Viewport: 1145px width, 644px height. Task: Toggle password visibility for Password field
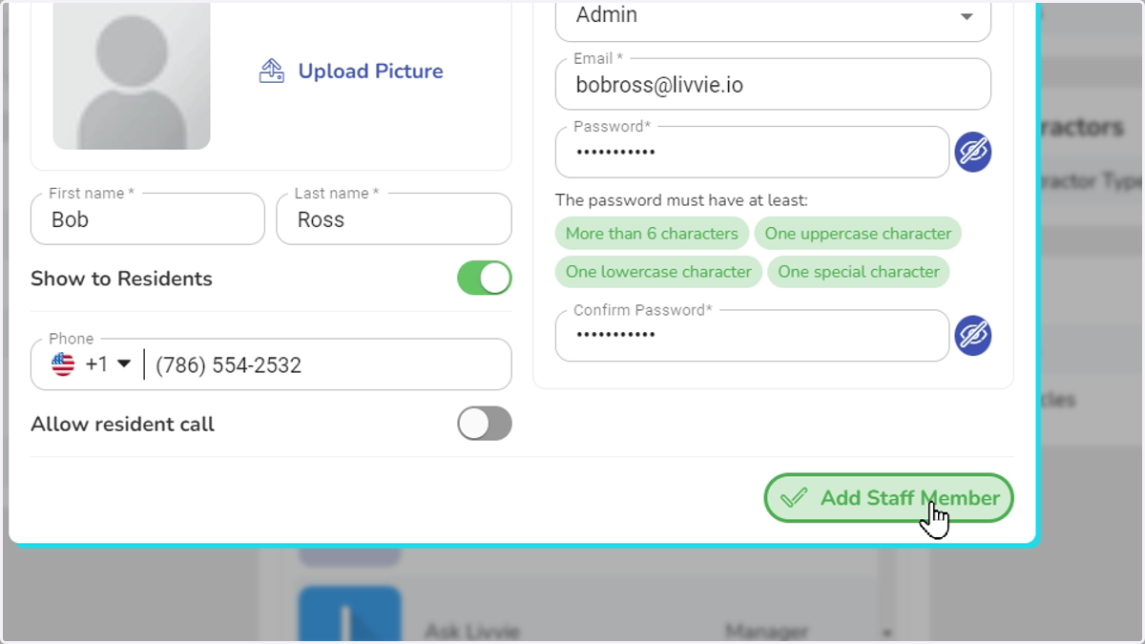973,152
